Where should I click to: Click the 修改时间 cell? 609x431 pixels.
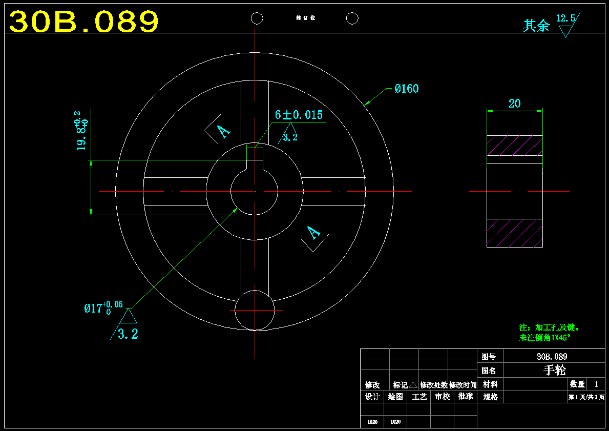(463, 385)
